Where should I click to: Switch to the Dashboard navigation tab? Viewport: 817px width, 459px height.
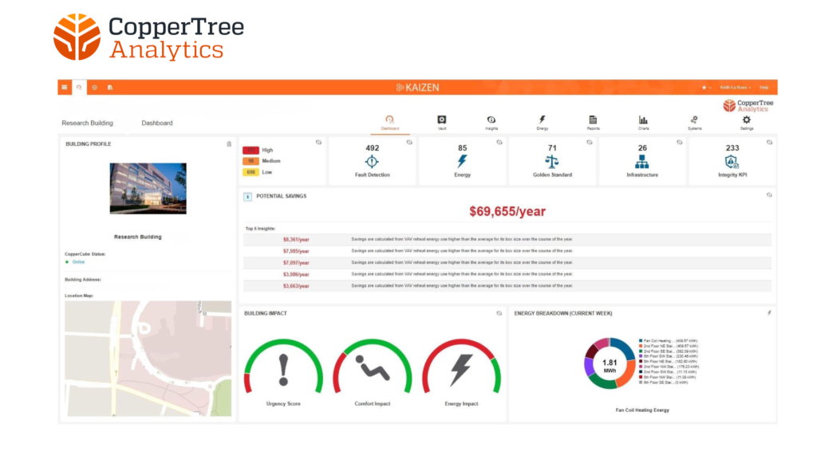point(389,123)
